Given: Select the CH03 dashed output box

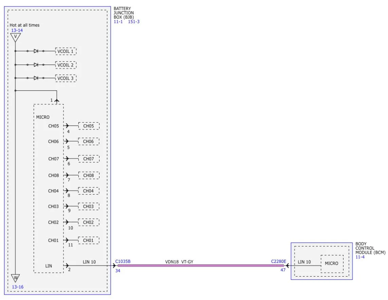Looking at the screenshot, I should 89,206.
